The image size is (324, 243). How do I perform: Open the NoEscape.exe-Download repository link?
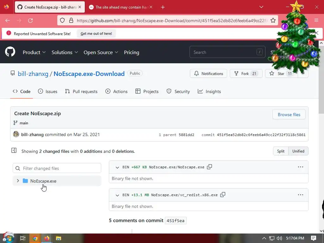89,74
